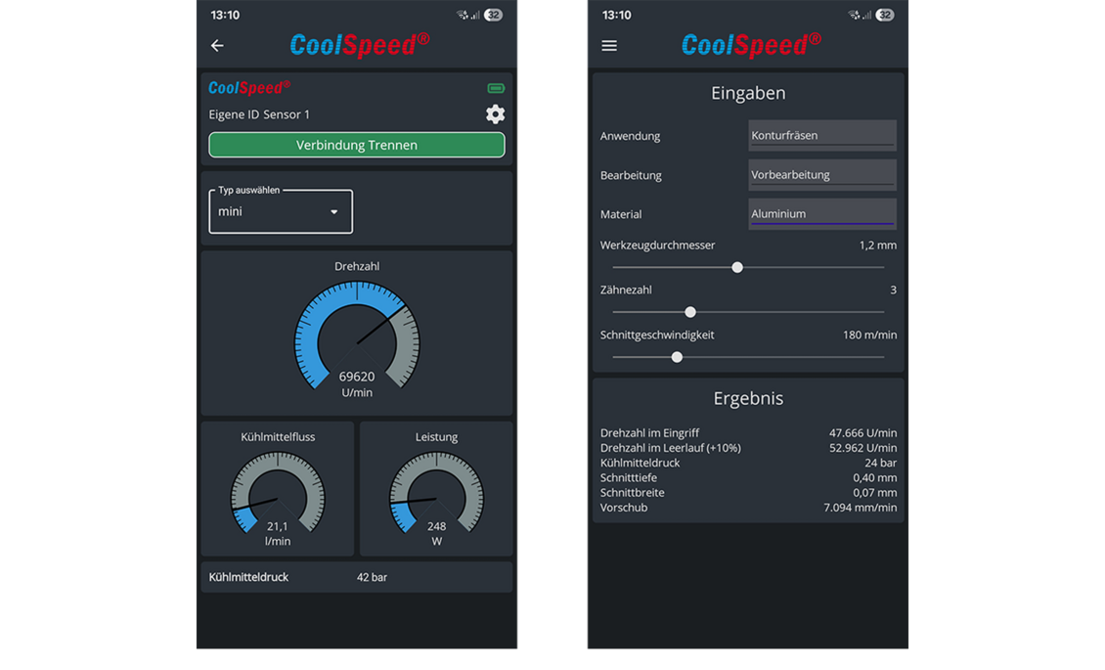
Task: Tap the Drehzahl im Eingriff result row
Action: click(748, 432)
